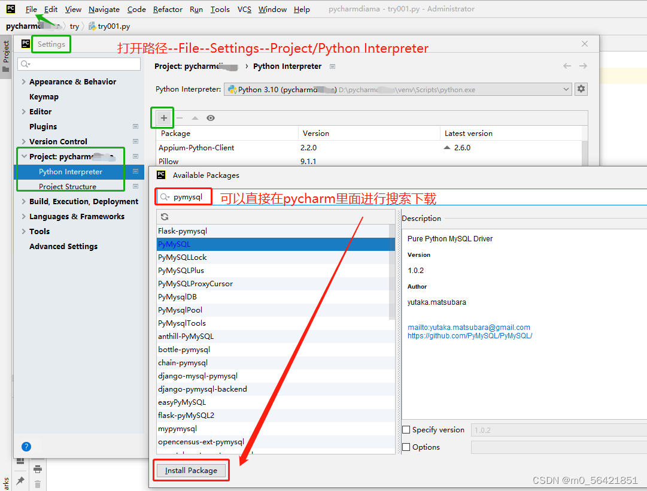Expand Appearance & Behavior settings node
The height and width of the screenshot is (491, 647).
[23, 82]
